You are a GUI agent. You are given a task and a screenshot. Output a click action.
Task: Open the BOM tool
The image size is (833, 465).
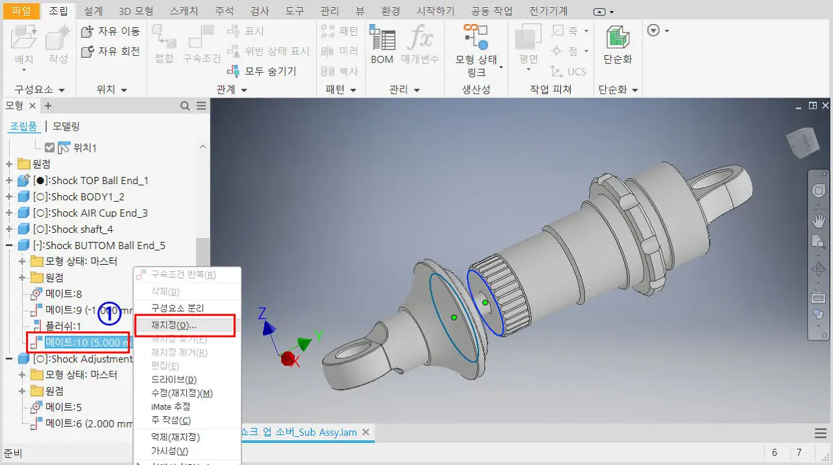[x=382, y=44]
